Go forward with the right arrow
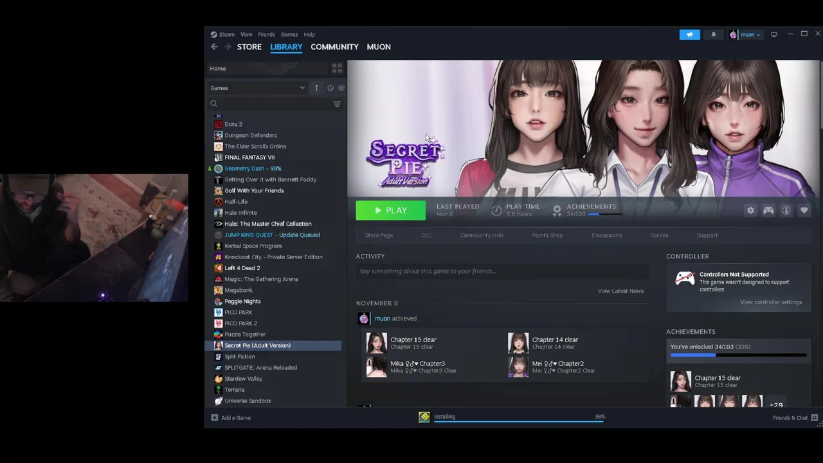This screenshot has width=823, height=463. [227, 47]
